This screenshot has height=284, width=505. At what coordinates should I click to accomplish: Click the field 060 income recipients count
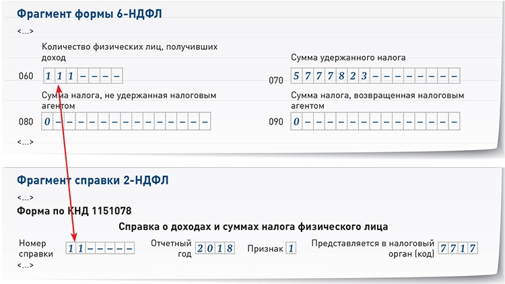point(81,75)
